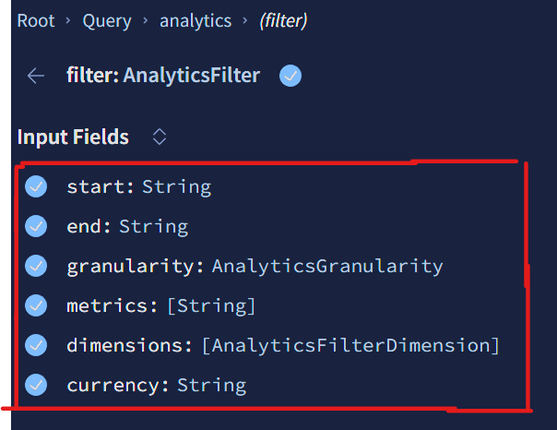Navigate to Query breadcrumb

[x=106, y=20]
